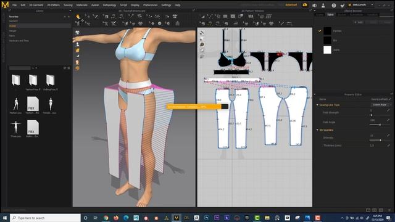Click the garment display icon in 3D viewport
The width and height of the screenshot is (395, 222).
(77, 33)
